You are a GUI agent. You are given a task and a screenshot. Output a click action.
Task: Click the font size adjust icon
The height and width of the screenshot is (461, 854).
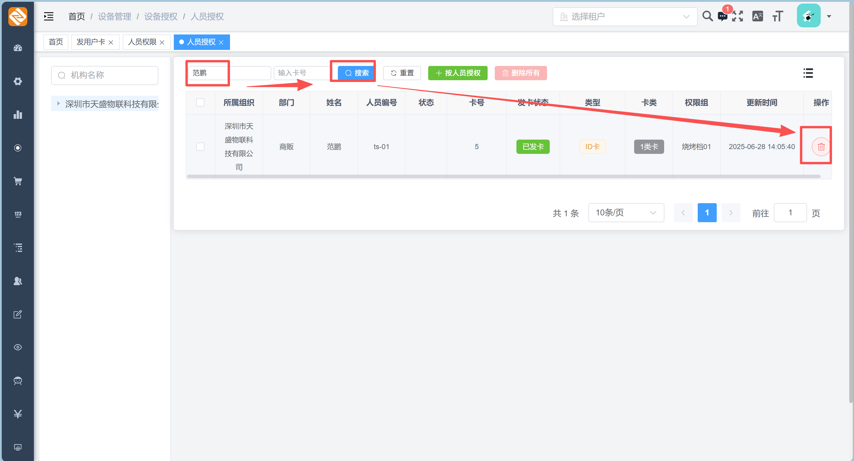pos(778,16)
